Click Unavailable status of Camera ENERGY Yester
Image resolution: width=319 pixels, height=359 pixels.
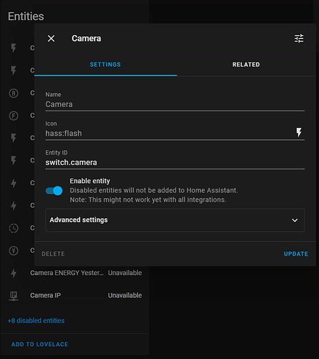(125, 273)
